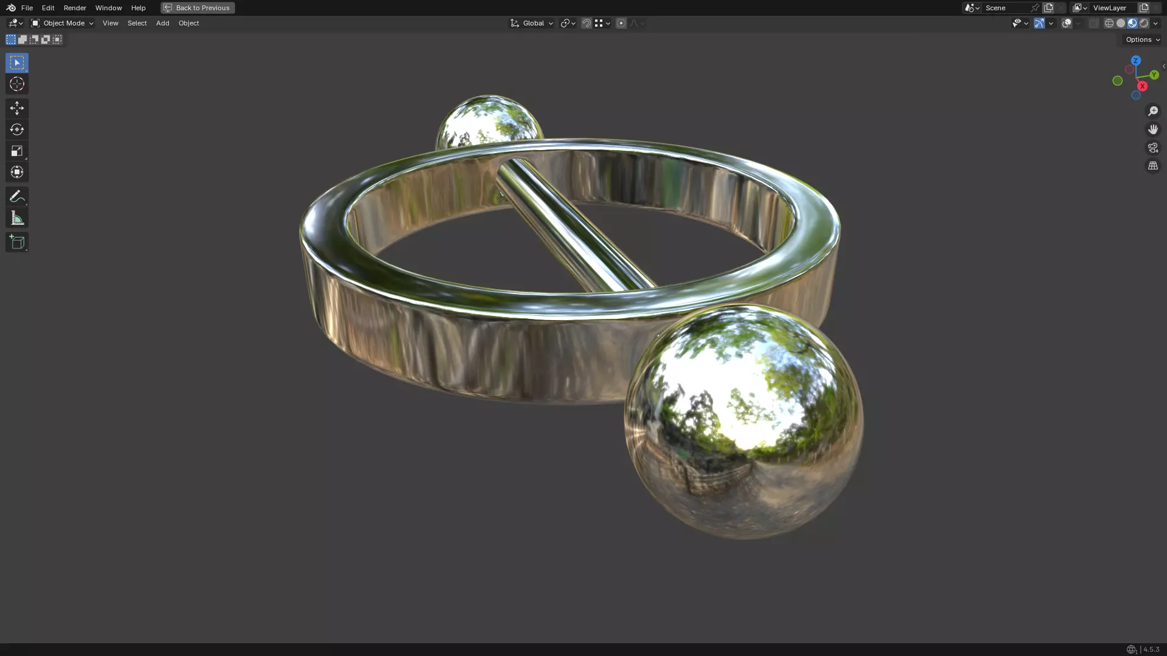This screenshot has width=1167, height=656.
Task: Open the viewport View menu
Action: (111, 23)
